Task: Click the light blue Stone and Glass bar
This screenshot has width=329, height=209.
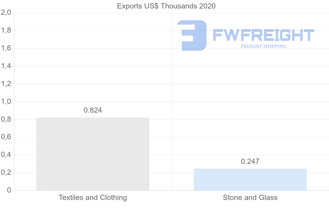Action: click(x=250, y=179)
